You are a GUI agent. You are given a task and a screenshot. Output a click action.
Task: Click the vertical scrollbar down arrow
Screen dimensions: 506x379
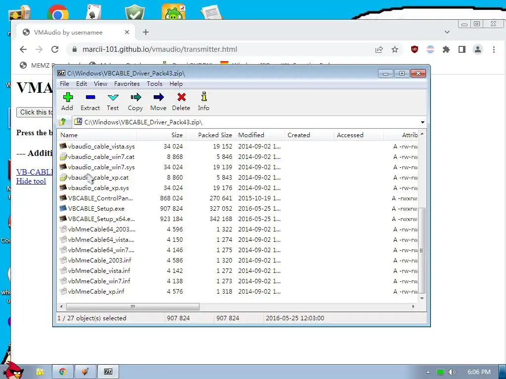point(422,298)
